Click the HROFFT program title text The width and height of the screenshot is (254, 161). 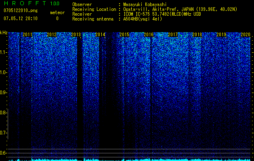[x=25, y=3]
